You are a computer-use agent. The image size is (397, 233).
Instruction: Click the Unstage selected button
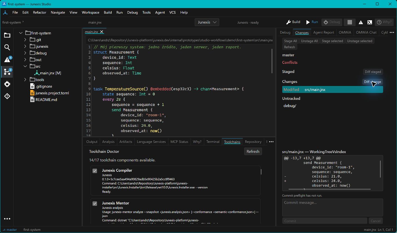(x=360, y=41)
